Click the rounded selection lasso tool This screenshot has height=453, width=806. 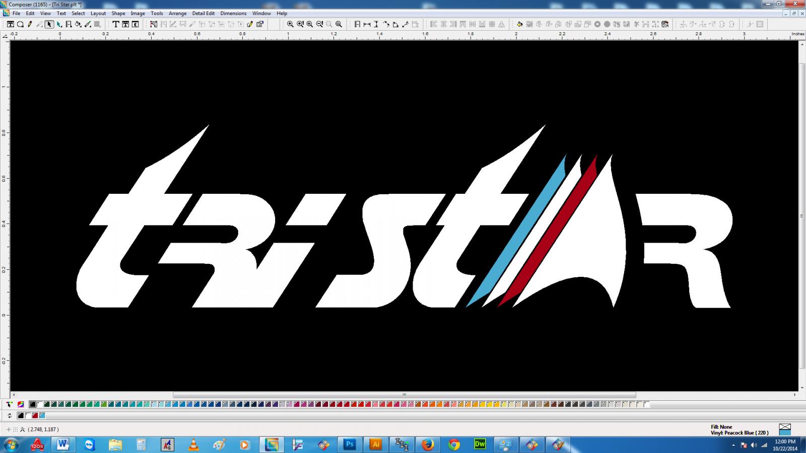coord(20,24)
